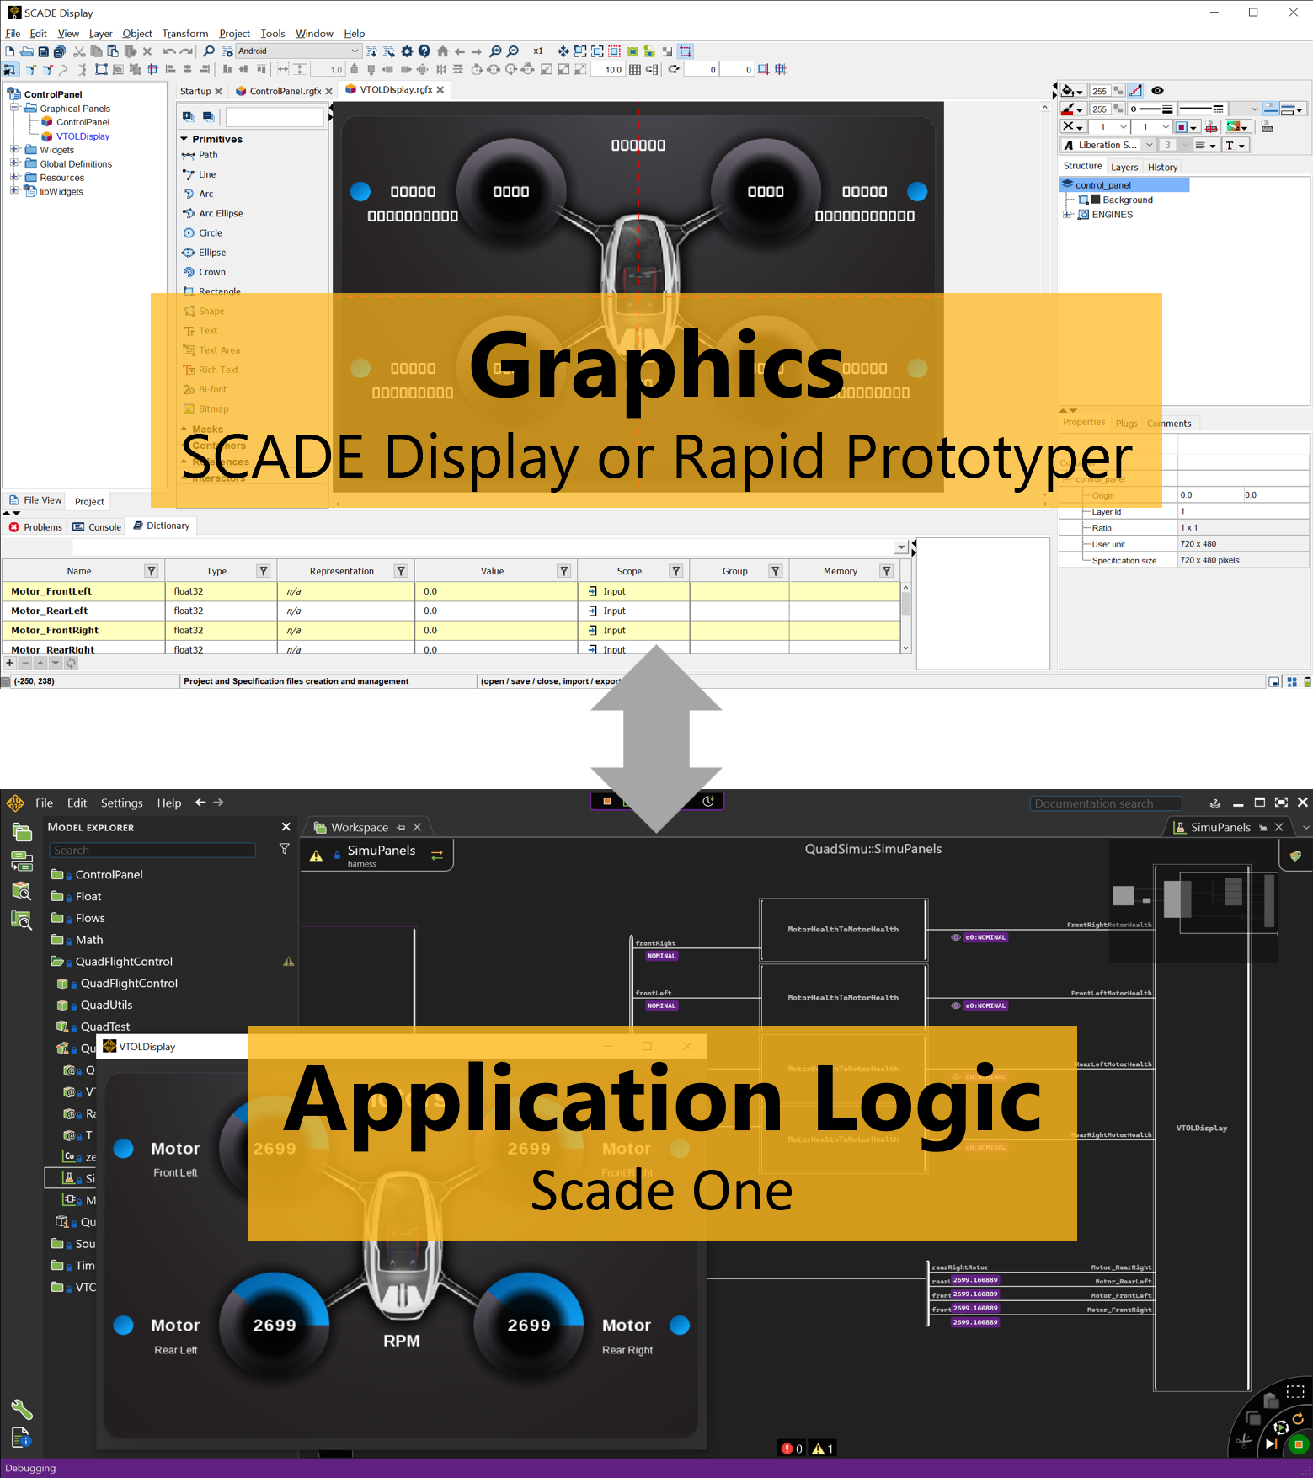Click the Model Explorer search field

(x=153, y=851)
